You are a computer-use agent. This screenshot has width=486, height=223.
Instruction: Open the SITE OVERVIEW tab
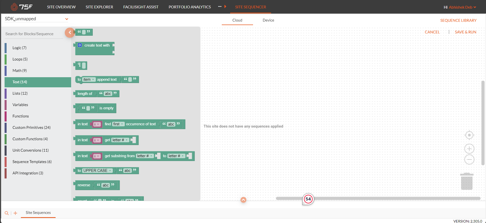tap(61, 7)
